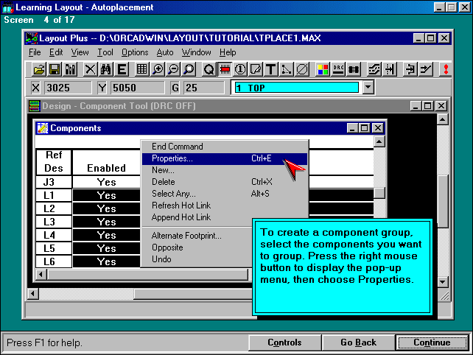Open the Auto menu in menu bar
Image resolution: width=473 pixels, height=355 pixels.
pyautogui.click(x=165, y=52)
